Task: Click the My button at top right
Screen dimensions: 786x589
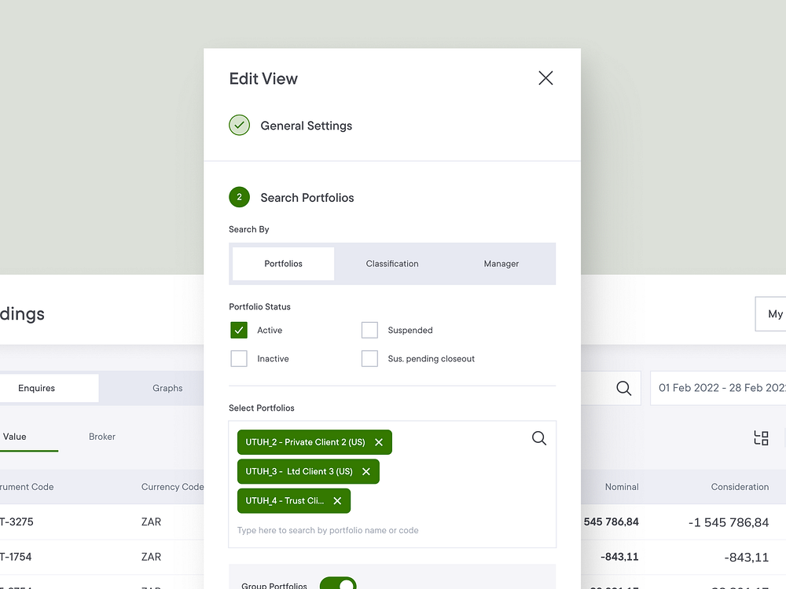Action: coord(773,314)
